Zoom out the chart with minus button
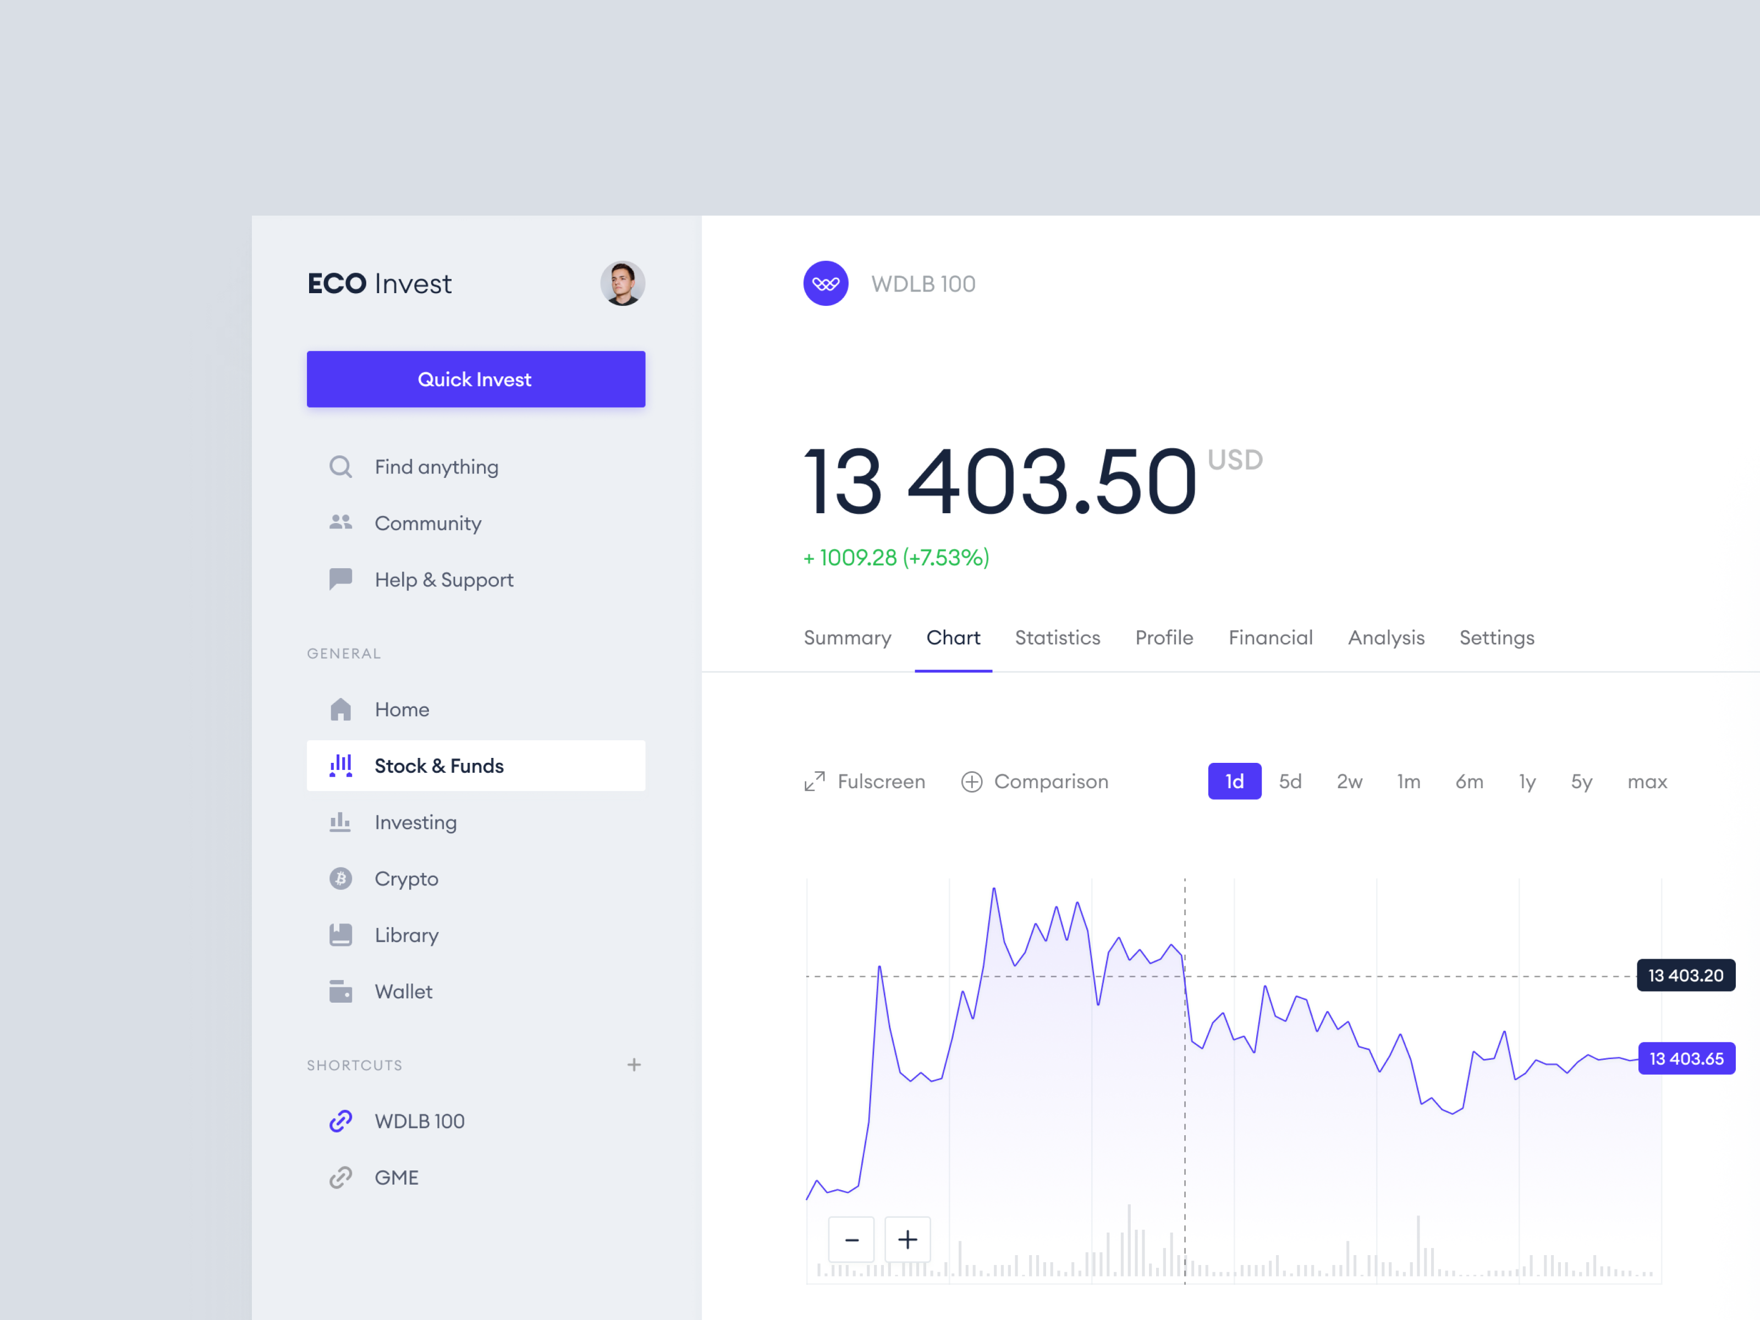1760x1320 pixels. 851,1240
